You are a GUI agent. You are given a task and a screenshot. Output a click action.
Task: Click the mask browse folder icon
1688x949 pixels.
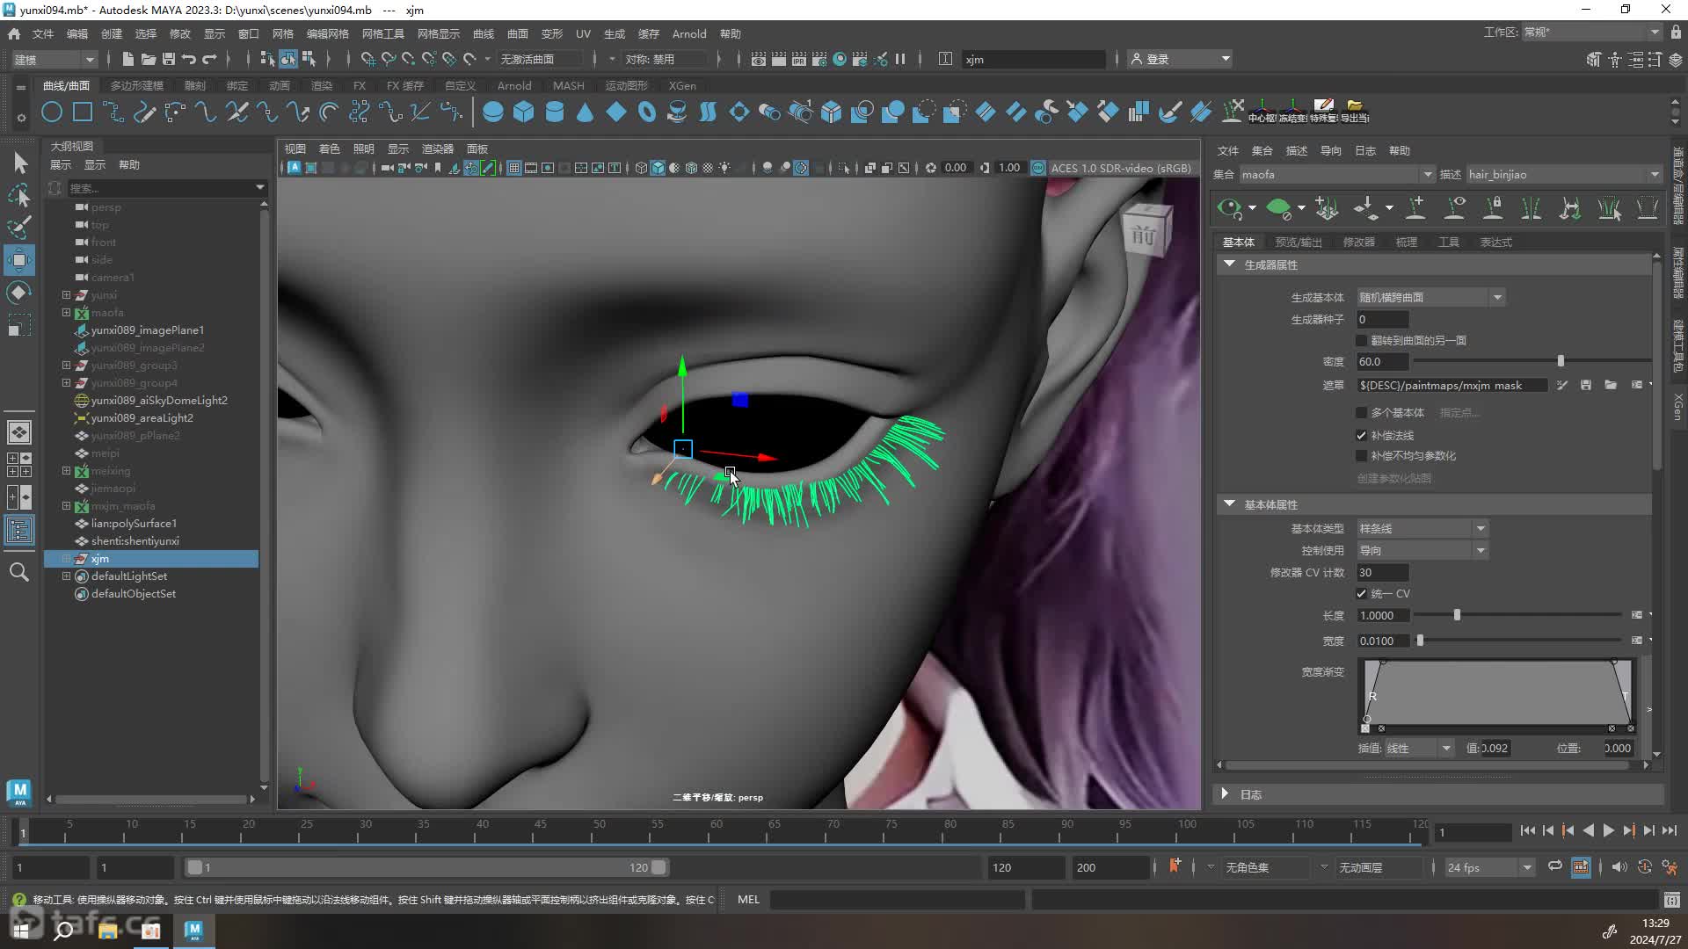point(1611,386)
